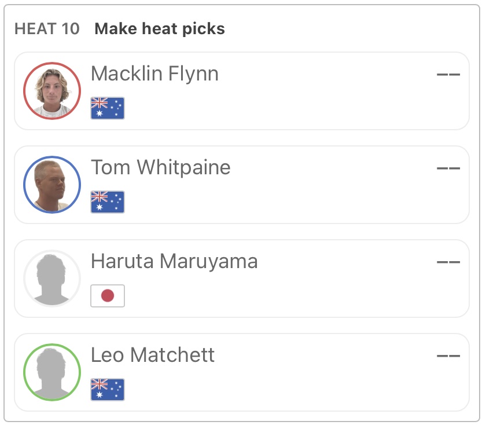Click the Australian flag under Leo Matchett
Viewport: 486px width, 425px height.
(108, 390)
